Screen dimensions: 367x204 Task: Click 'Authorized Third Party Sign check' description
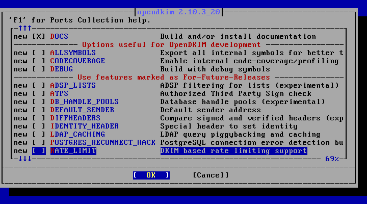click(235, 94)
